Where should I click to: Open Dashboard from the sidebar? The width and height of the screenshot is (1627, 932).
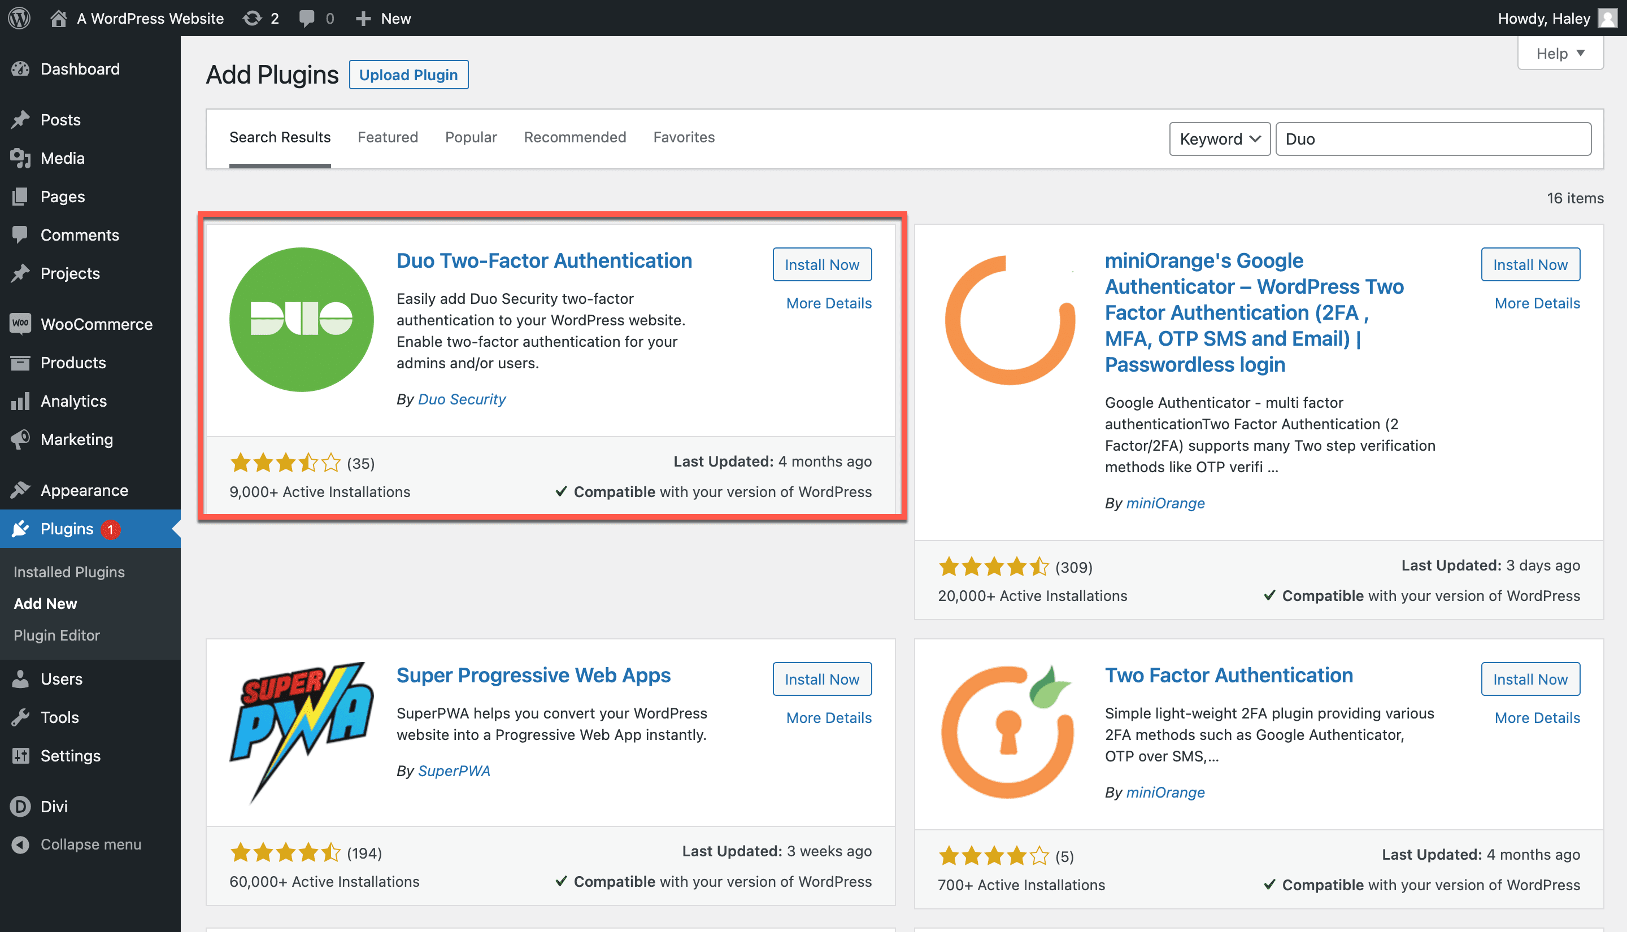(79, 68)
